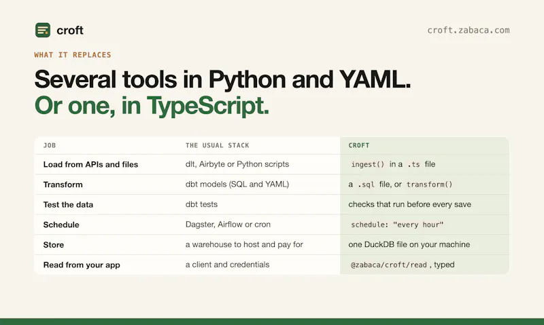This screenshot has width=544, height=325.
Task: Select the WHAT IT REPLACES label
Action: point(73,55)
